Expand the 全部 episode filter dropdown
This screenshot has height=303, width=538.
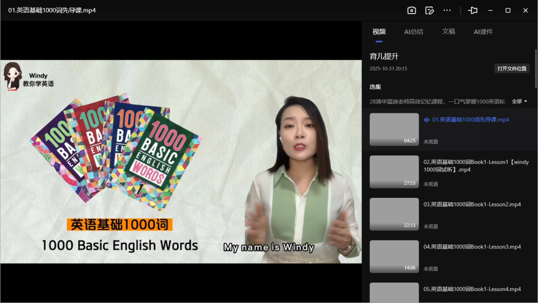pos(519,101)
